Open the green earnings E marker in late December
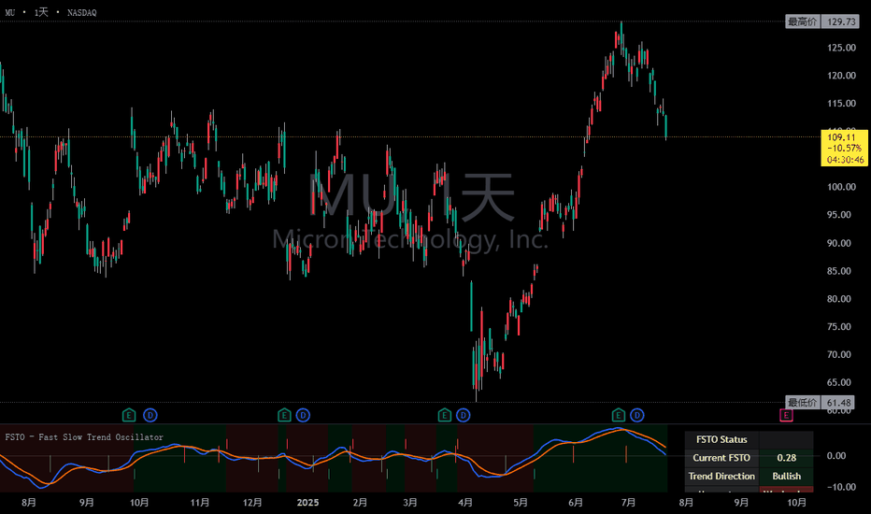Screen dimensions: 871x514 point(284,415)
